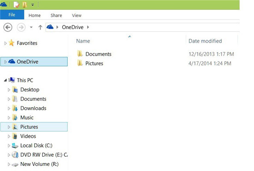254x171 pixels.
Task: Click the Properties icon in quick access toolbar
Action: point(16,5)
